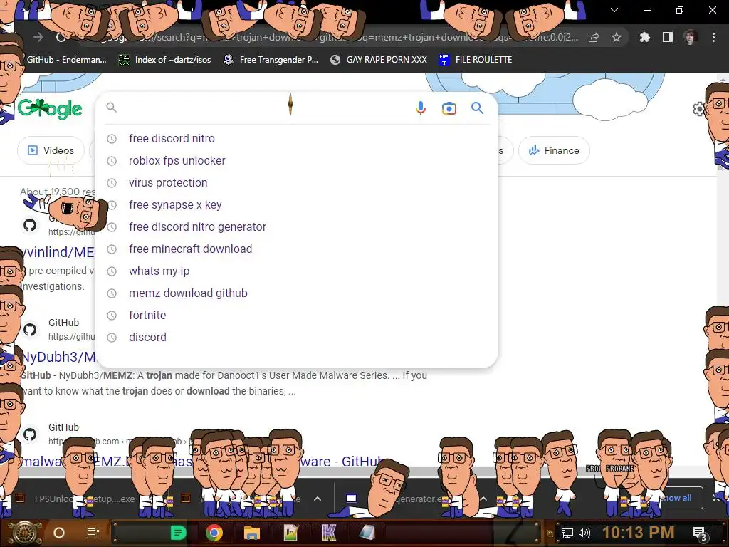This screenshot has height=547, width=729.
Task: Click the history clock icon beside 'free discord nitro'
Action: point(112,139)
